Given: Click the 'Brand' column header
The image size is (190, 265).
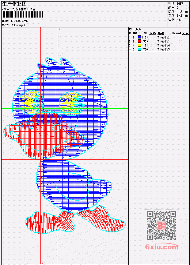Looking at the screenshot, I should coord(177,33).
